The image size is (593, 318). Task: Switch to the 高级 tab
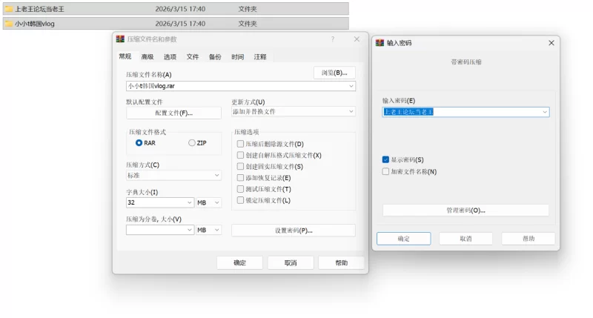coord(148,57)
